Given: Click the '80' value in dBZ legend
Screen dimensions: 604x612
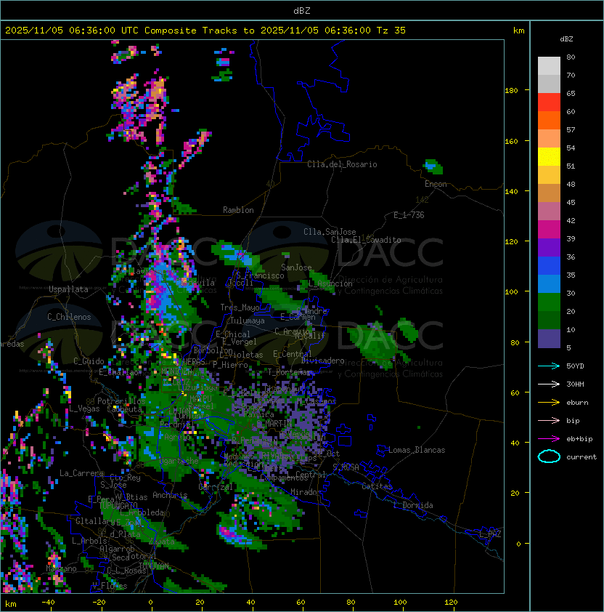Looking at the screenshot, I should [571, 57].
